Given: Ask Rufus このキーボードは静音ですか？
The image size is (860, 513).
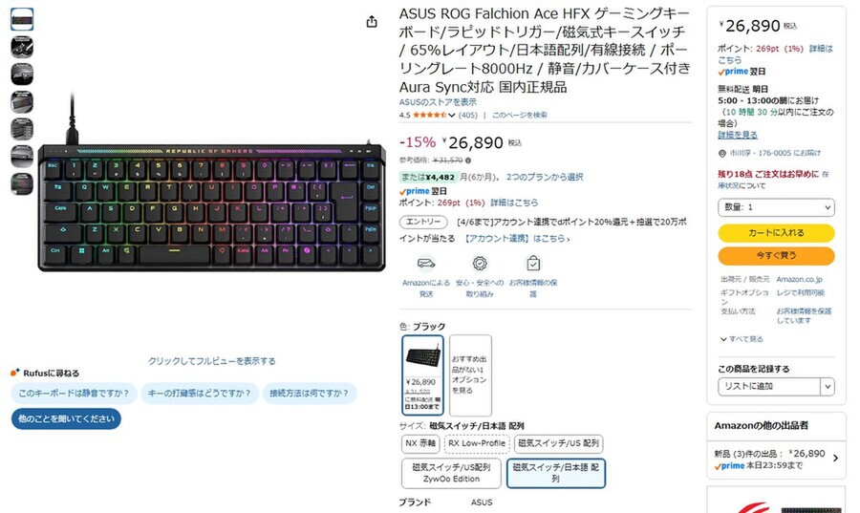Looking at the screenshot, I should coord(74,393).
